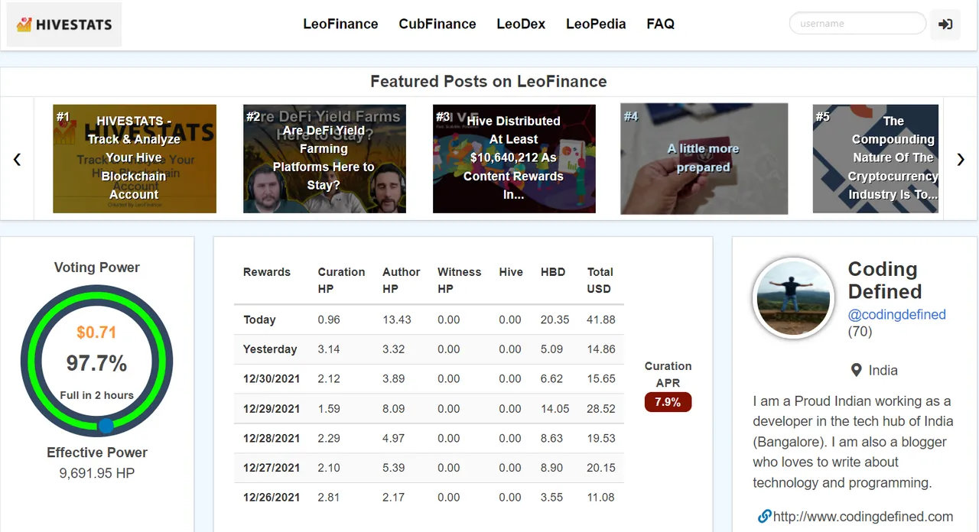Click the HiveStats logo
Screen dimensions: 979x532
point(64,24)
